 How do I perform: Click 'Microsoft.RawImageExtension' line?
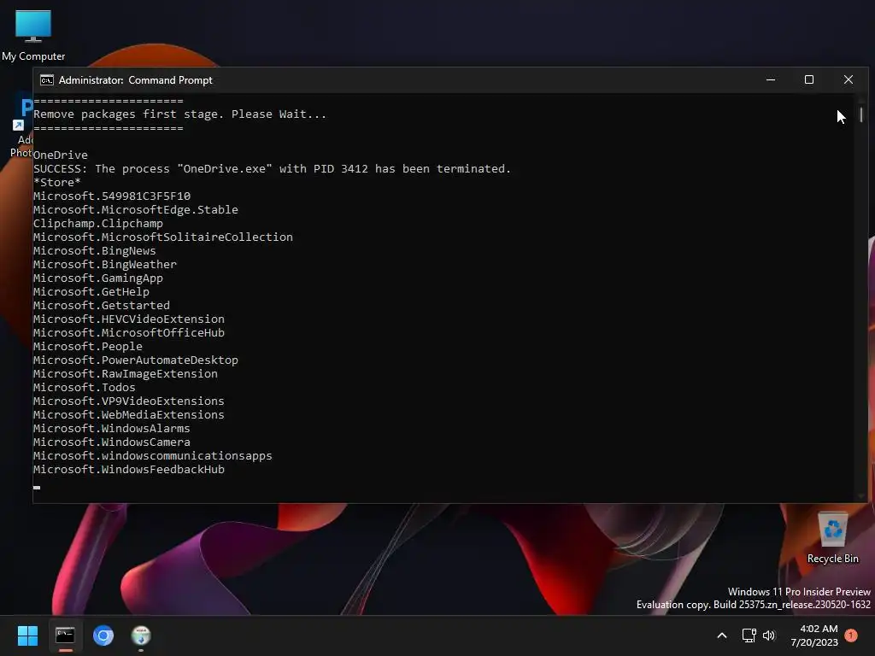126,374
